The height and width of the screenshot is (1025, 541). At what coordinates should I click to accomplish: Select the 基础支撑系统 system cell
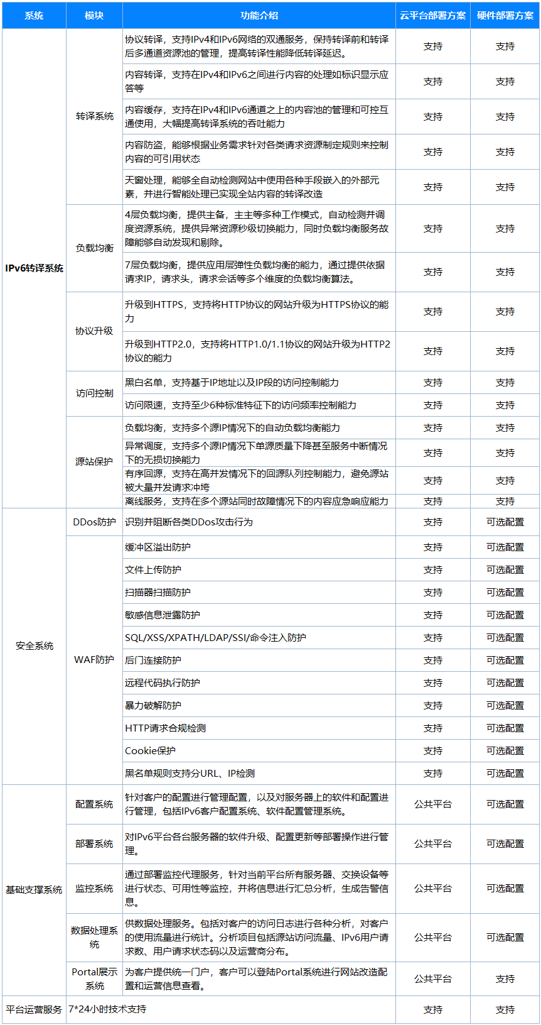pyautogui.click(x=34, y=890)
